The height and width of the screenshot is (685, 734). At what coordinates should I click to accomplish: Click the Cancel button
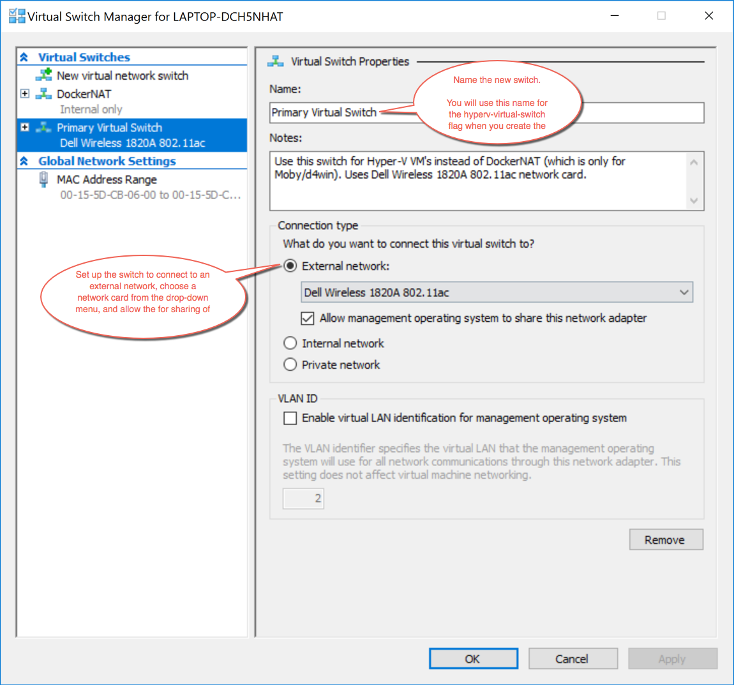click(x=573, y=658)
